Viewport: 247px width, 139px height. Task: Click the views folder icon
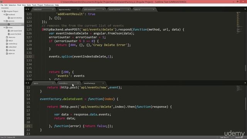click(x=7, y=27)
